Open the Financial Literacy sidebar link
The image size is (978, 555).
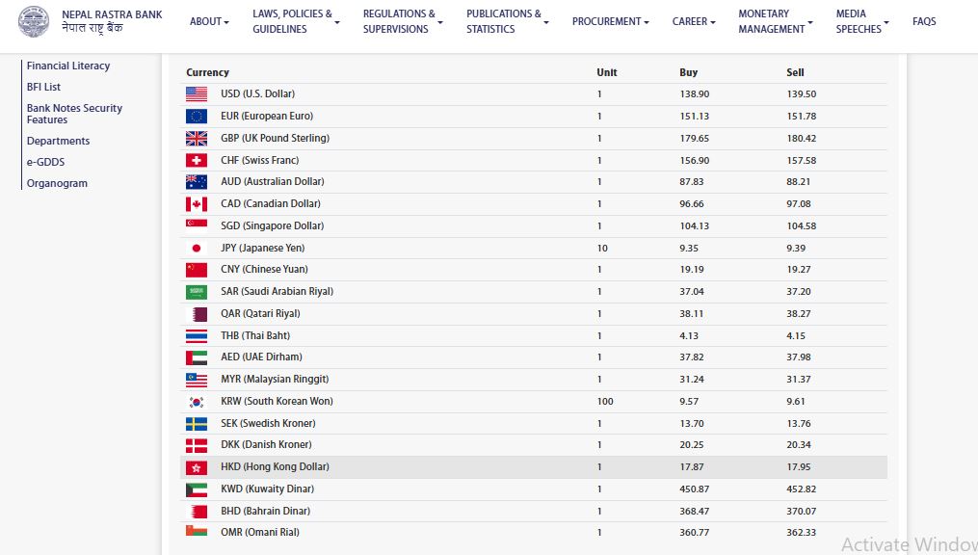[68, 66]
